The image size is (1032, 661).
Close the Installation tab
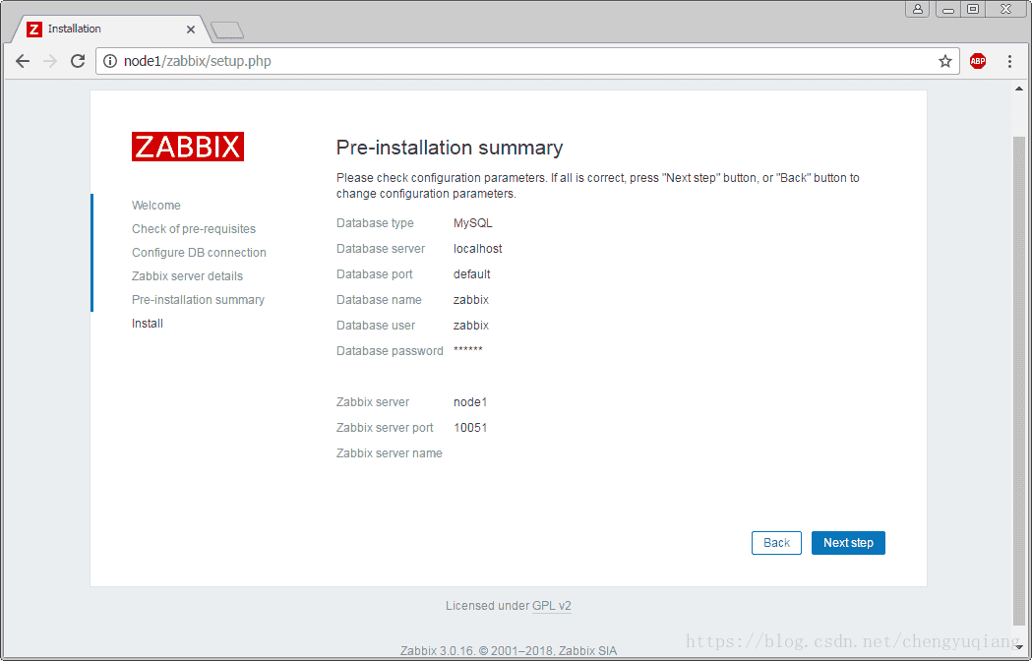click(191, 30)
